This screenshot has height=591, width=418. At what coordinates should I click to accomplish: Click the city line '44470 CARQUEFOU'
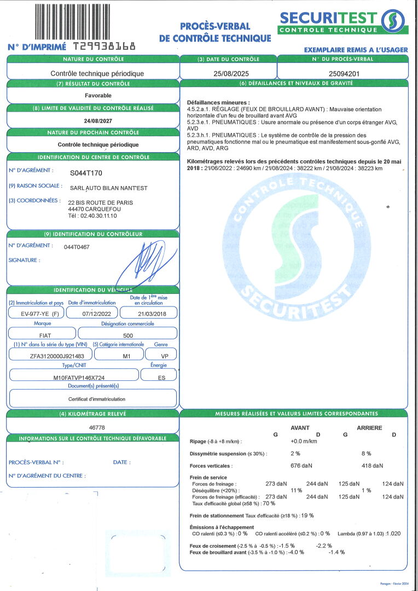pos(95,209)
